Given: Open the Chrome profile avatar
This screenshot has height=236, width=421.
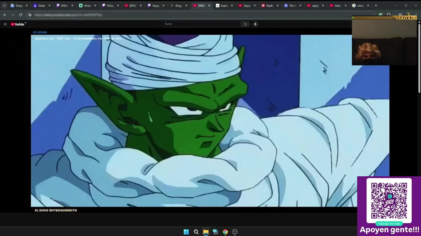Looking at the screenshot, I should click(x=408, y=15).
